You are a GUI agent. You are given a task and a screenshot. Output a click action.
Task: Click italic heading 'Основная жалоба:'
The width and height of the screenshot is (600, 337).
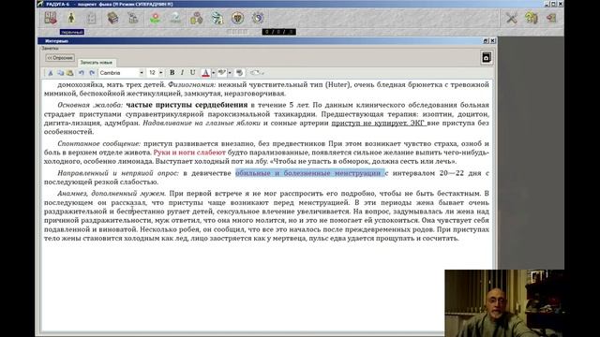(x=90, y=105)
